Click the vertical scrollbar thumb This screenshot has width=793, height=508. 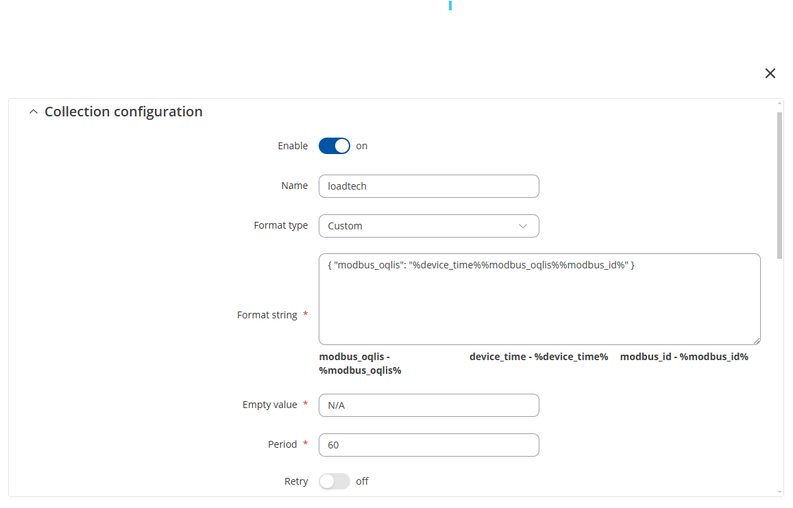(779, 186)
